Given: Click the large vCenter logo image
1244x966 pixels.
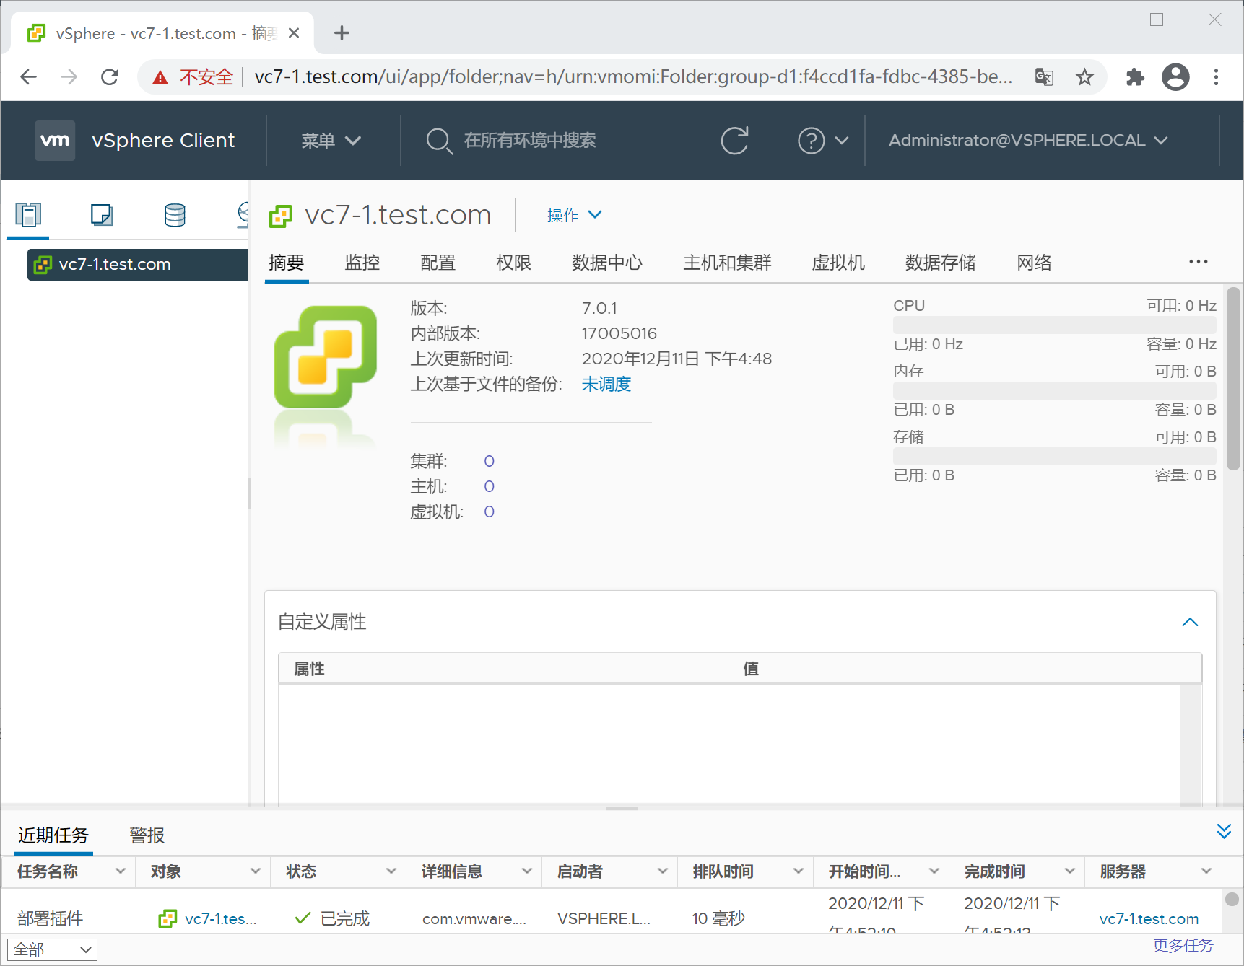Looking at the screenshot, I should click(326, 357).
